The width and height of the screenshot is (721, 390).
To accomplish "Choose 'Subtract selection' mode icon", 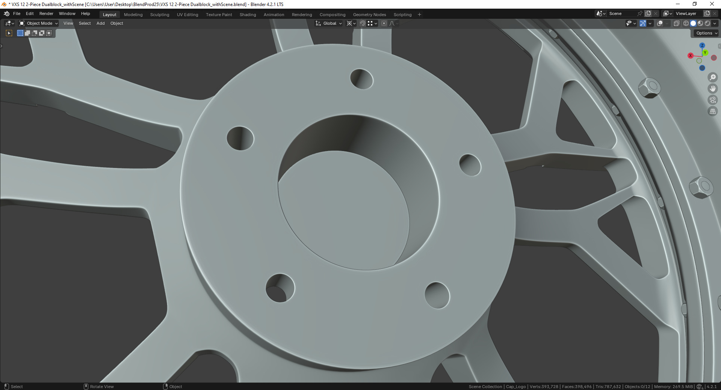I will [x=35, y=33].
